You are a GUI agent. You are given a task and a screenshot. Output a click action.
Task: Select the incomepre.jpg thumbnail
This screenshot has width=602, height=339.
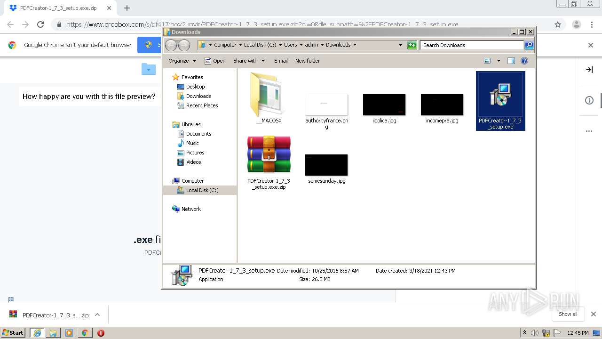point(442,105)
